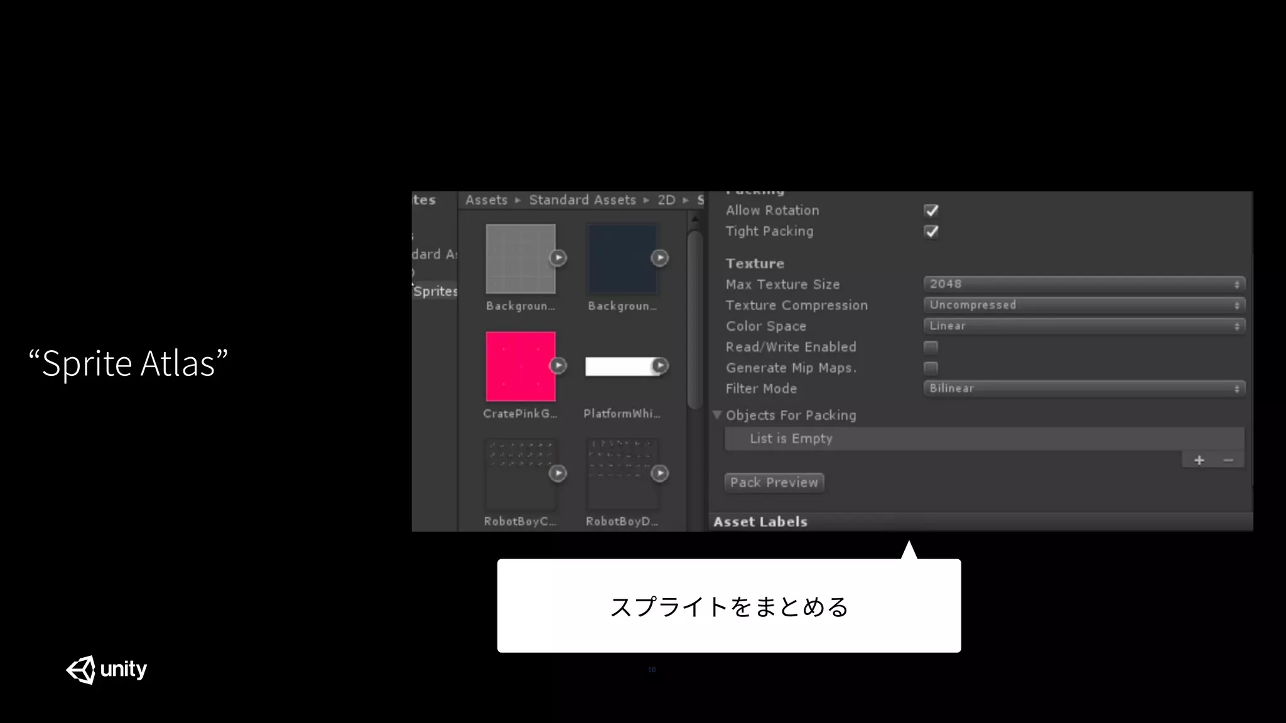
Task: Navigate to Standard Assets in the breadcrumb
Action: tap(582, 200)
